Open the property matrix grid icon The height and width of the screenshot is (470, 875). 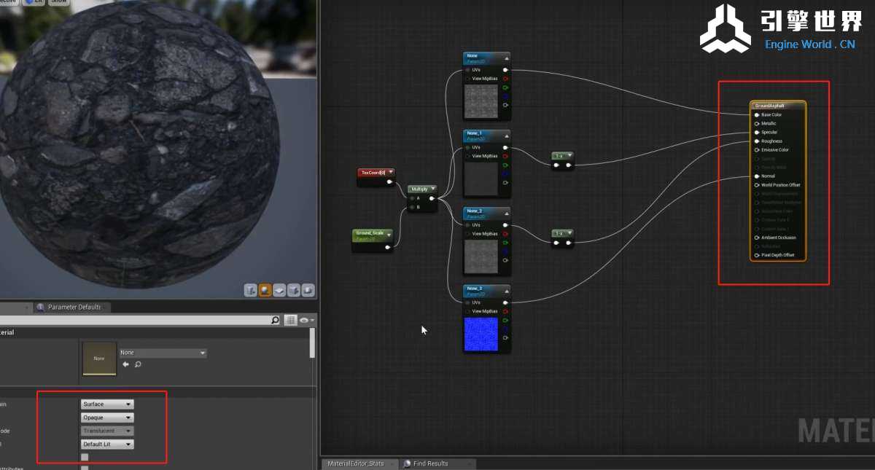[x=290, y=320]
